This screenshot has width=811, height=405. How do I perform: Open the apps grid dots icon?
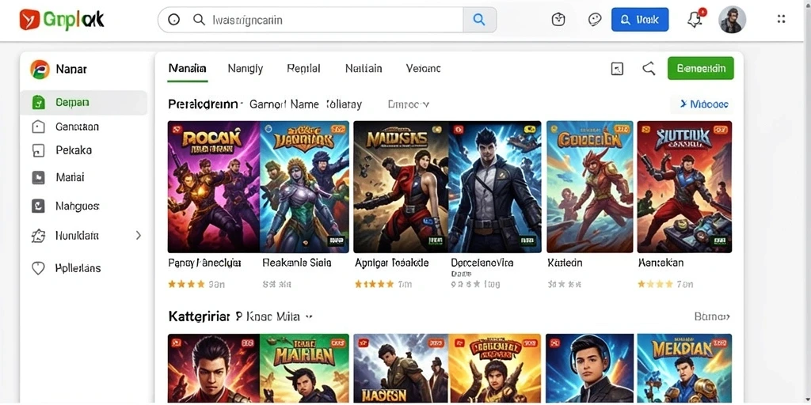pos(781,19)
